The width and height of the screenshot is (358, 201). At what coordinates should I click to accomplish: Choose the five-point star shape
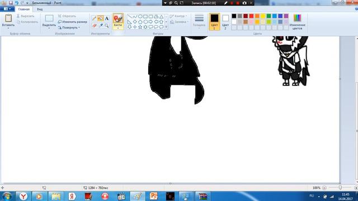pos(140,27)
